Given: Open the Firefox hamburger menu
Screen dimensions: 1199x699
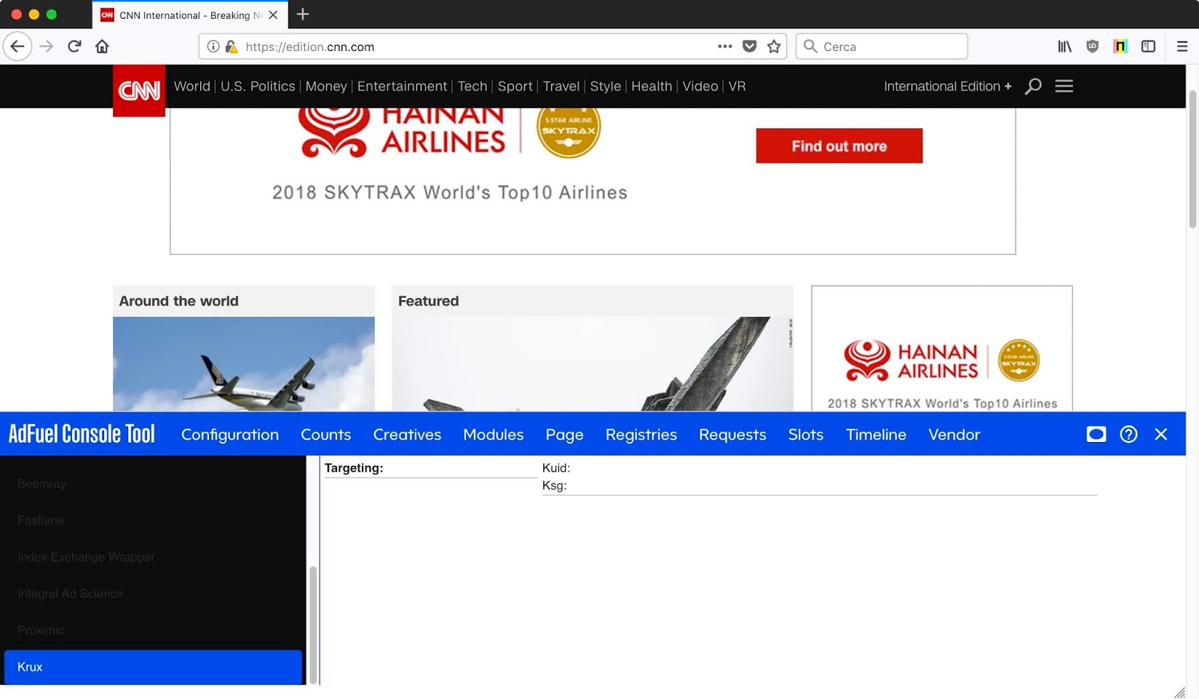Looking at the screenshot, I should pyautogui.click(x=1183, y=46).
